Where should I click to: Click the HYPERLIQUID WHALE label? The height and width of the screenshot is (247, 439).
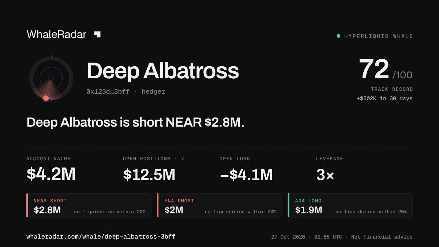pos(379,36)
